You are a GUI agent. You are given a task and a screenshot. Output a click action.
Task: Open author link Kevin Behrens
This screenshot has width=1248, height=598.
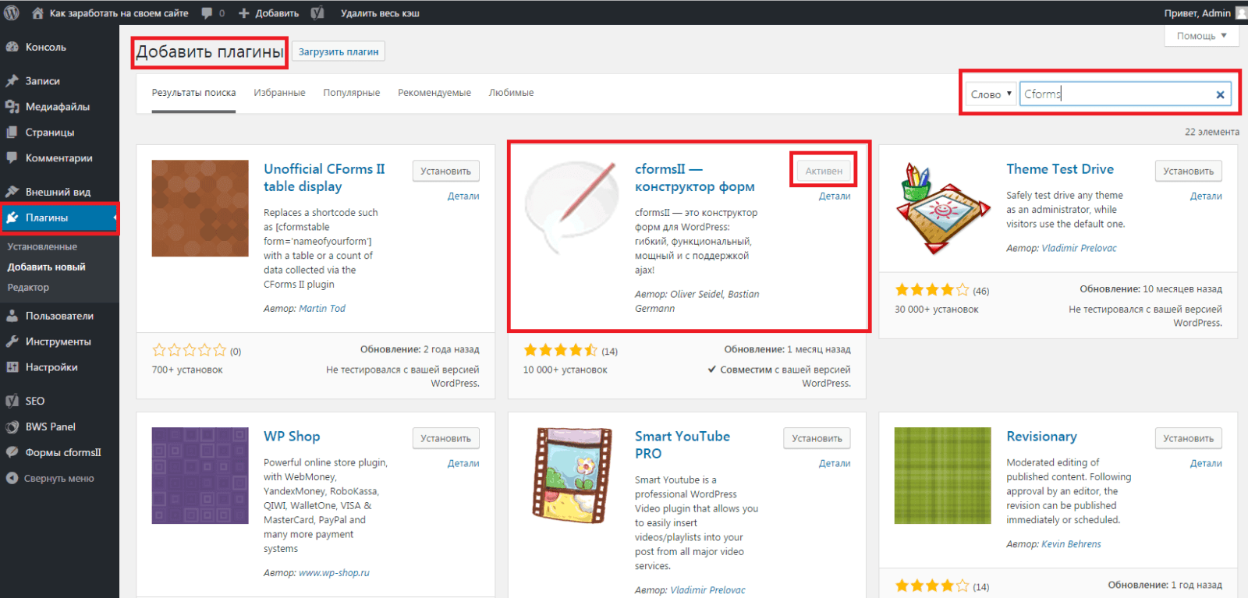pos(1071,544)
